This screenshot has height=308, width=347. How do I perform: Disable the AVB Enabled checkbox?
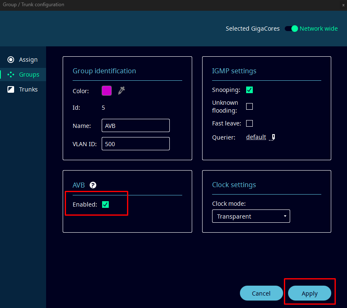click(x=105, y=205)
